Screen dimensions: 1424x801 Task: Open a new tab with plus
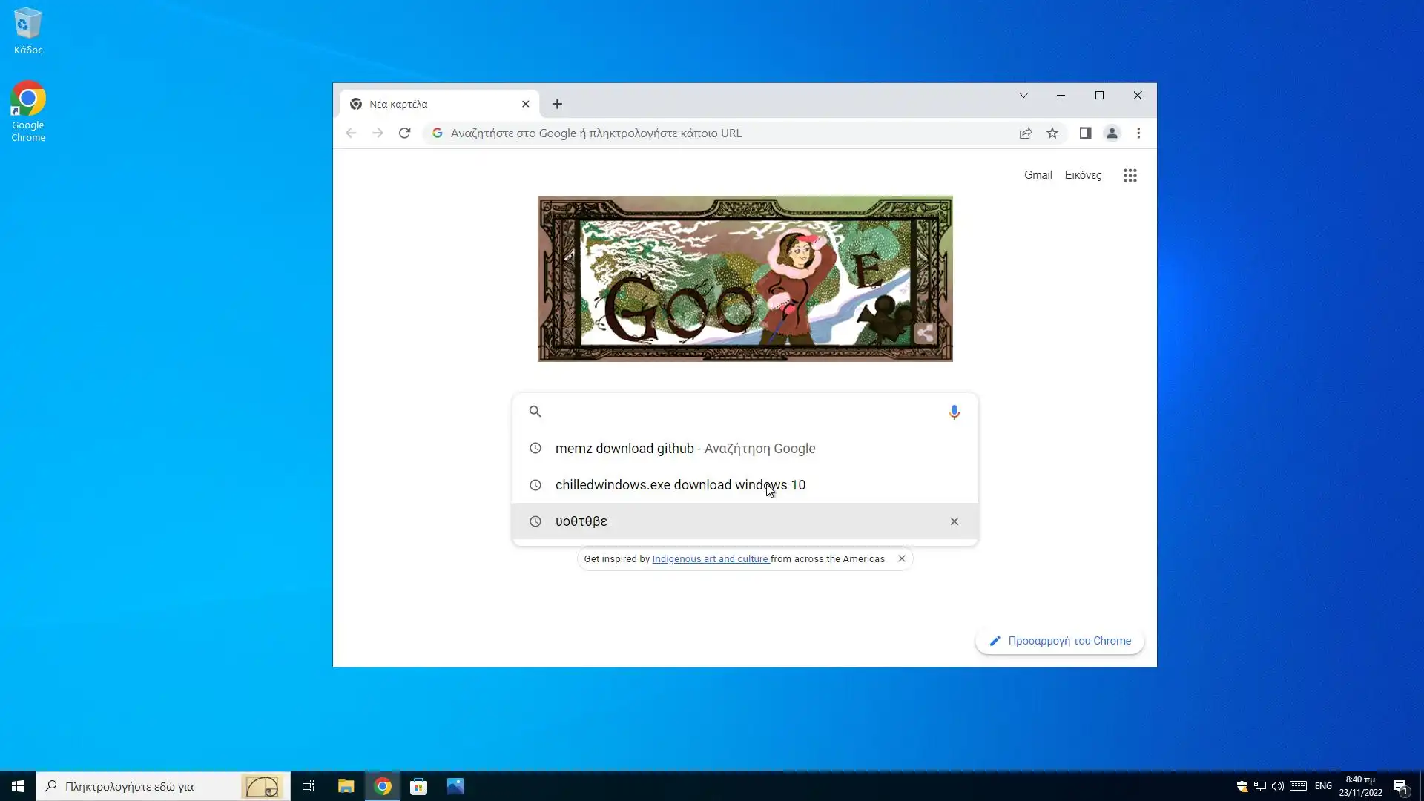click(x=557, y=105)
